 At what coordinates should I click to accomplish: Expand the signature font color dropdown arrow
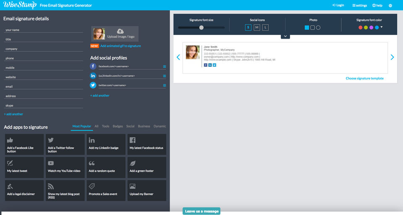click(x=382, y=27)
